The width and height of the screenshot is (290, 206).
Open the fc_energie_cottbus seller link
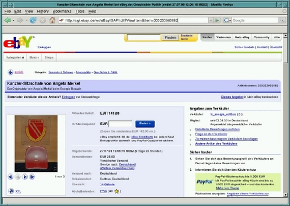223,115
